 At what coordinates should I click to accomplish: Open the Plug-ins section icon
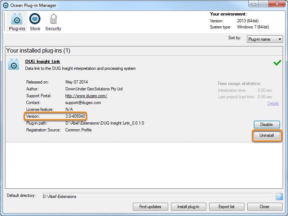pyautogui.click(x=17, y=22)
